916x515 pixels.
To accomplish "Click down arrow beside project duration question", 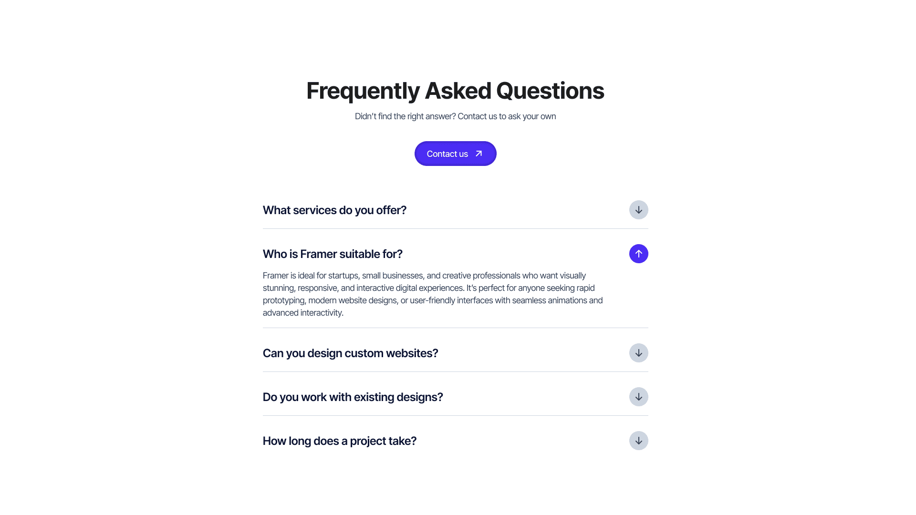I will (638, 441).
